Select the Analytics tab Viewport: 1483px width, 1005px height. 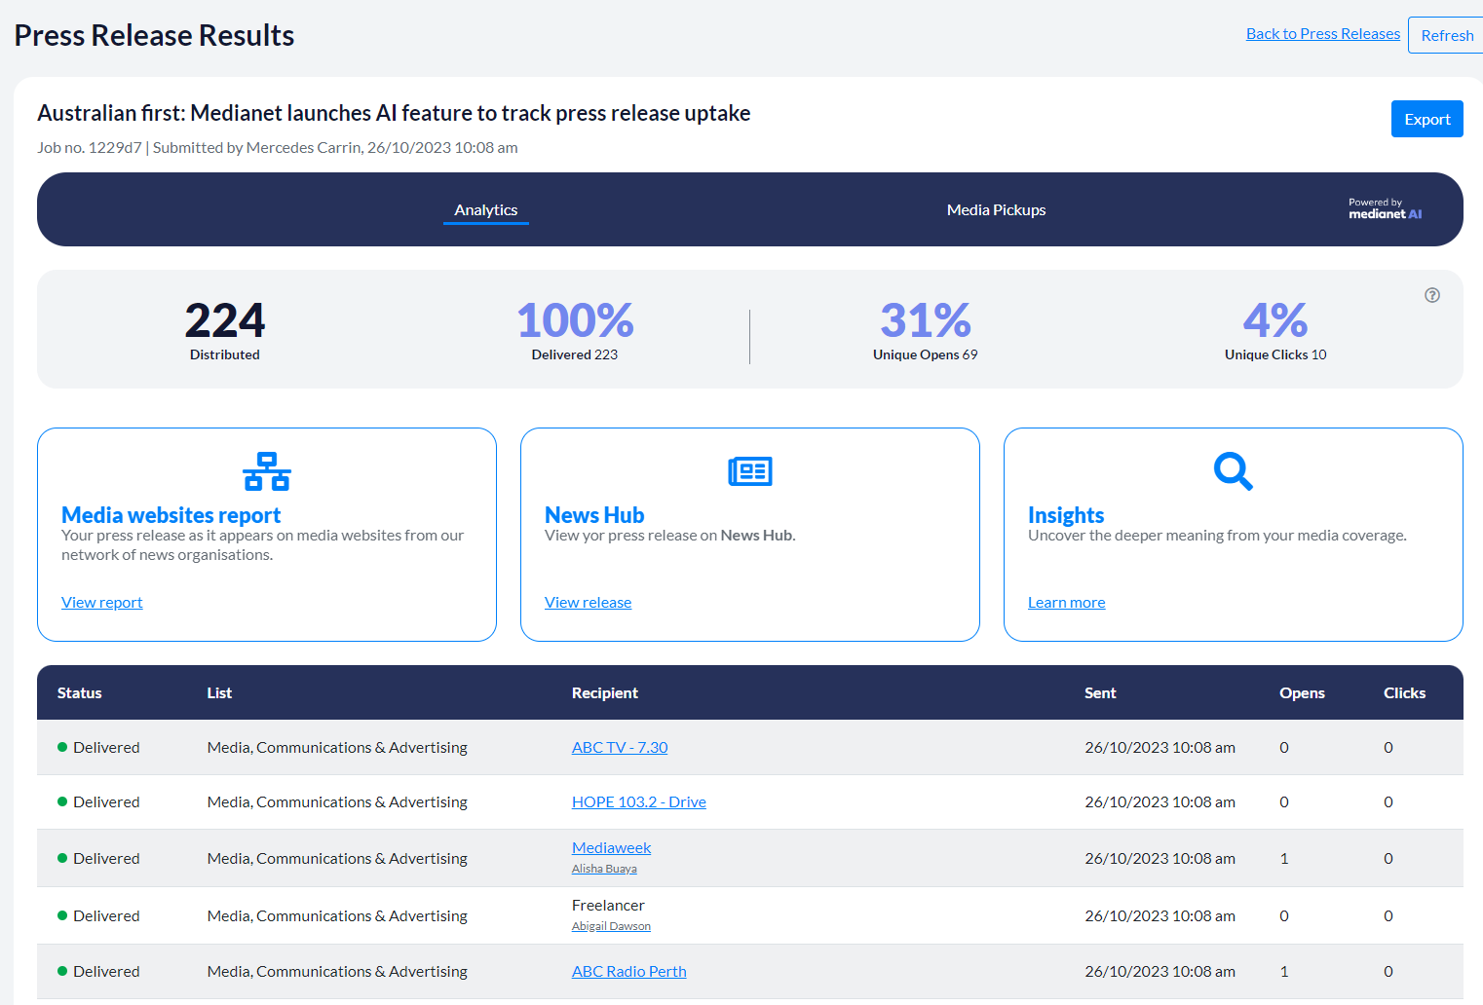[x=485, y=209]
